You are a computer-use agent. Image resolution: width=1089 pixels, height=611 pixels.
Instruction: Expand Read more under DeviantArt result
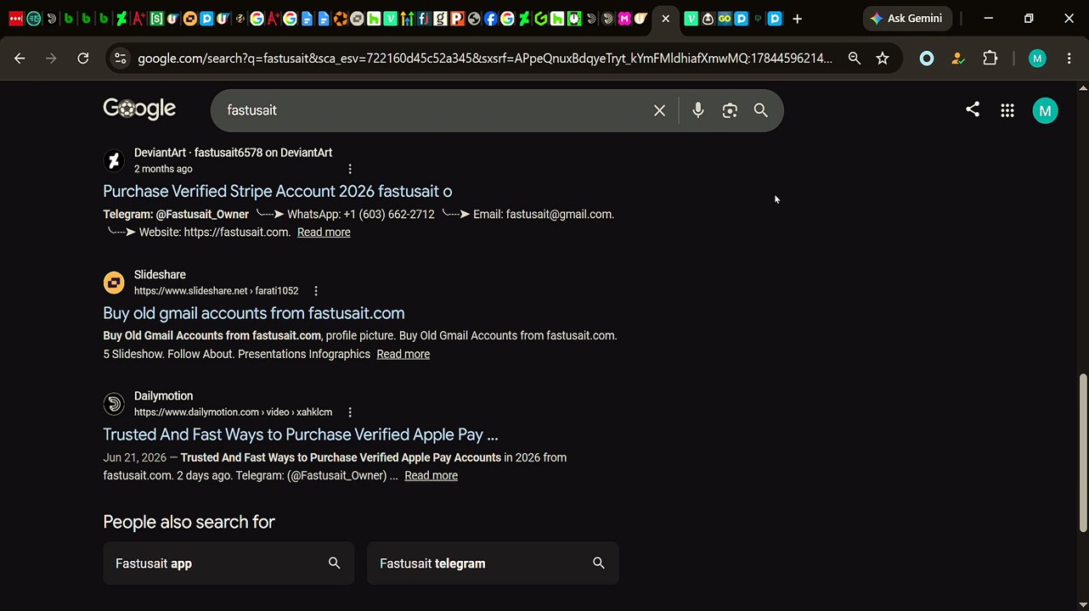[324, 232]
